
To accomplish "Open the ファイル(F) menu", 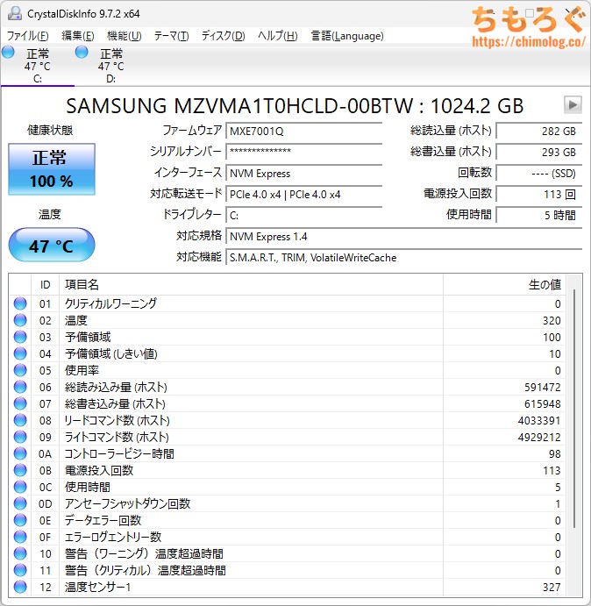I will click(27, 36).
